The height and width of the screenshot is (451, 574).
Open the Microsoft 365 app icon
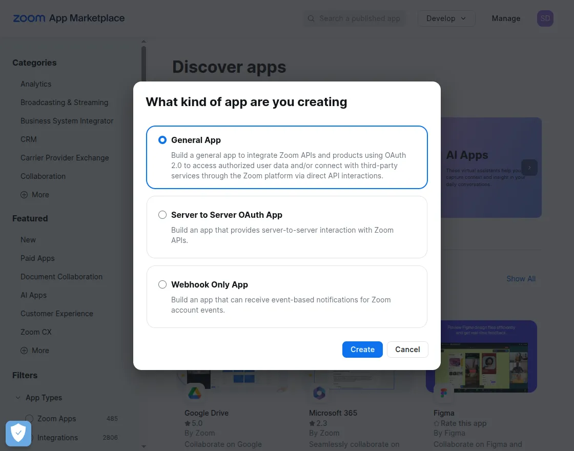coord(319,394)
